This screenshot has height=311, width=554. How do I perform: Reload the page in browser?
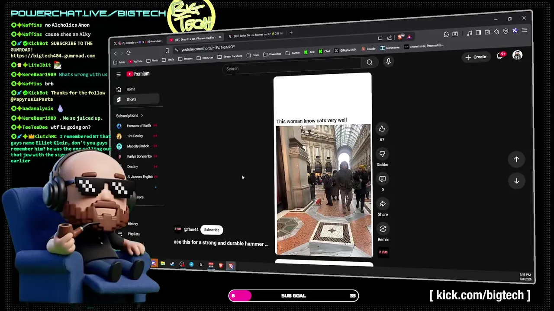[x=129, y=53]
